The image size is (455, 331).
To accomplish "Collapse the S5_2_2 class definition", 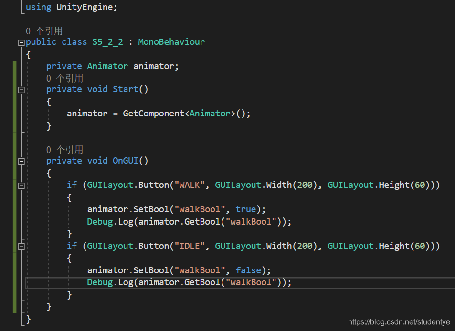I will [x=21, y=43].
